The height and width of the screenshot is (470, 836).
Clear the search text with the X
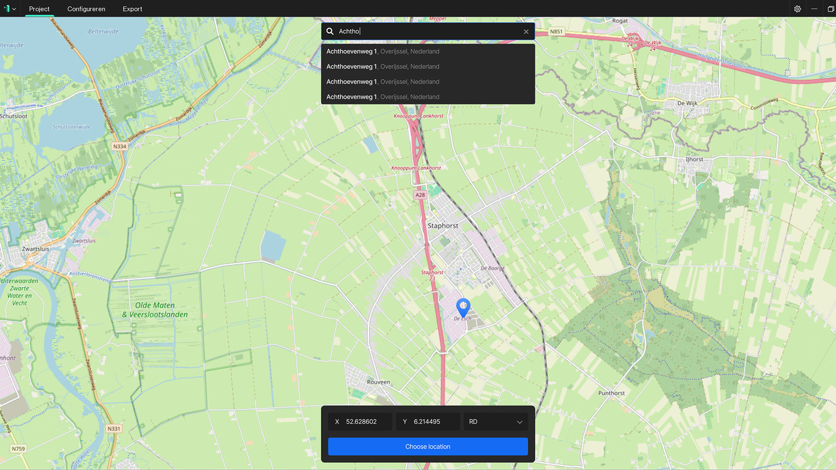coord(526,32)
